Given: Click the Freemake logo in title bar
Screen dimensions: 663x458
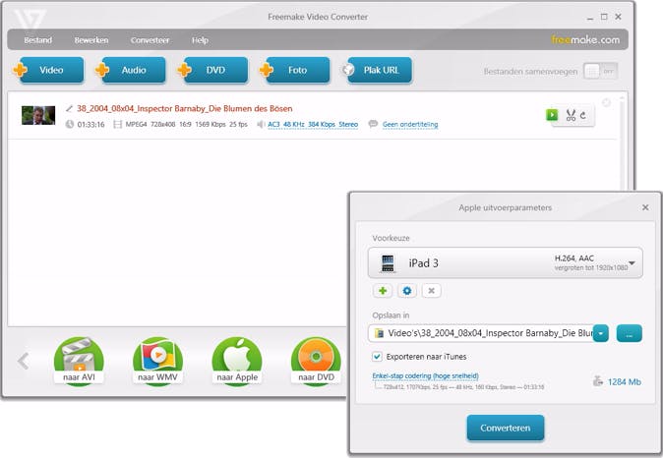Looking at the screenshot, I should point(30,19).
